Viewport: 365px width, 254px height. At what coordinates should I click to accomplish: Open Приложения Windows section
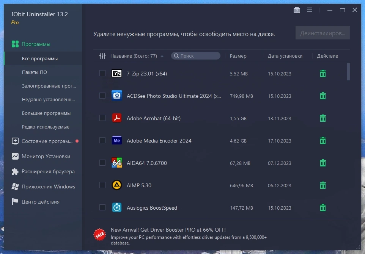click(43, 187)
